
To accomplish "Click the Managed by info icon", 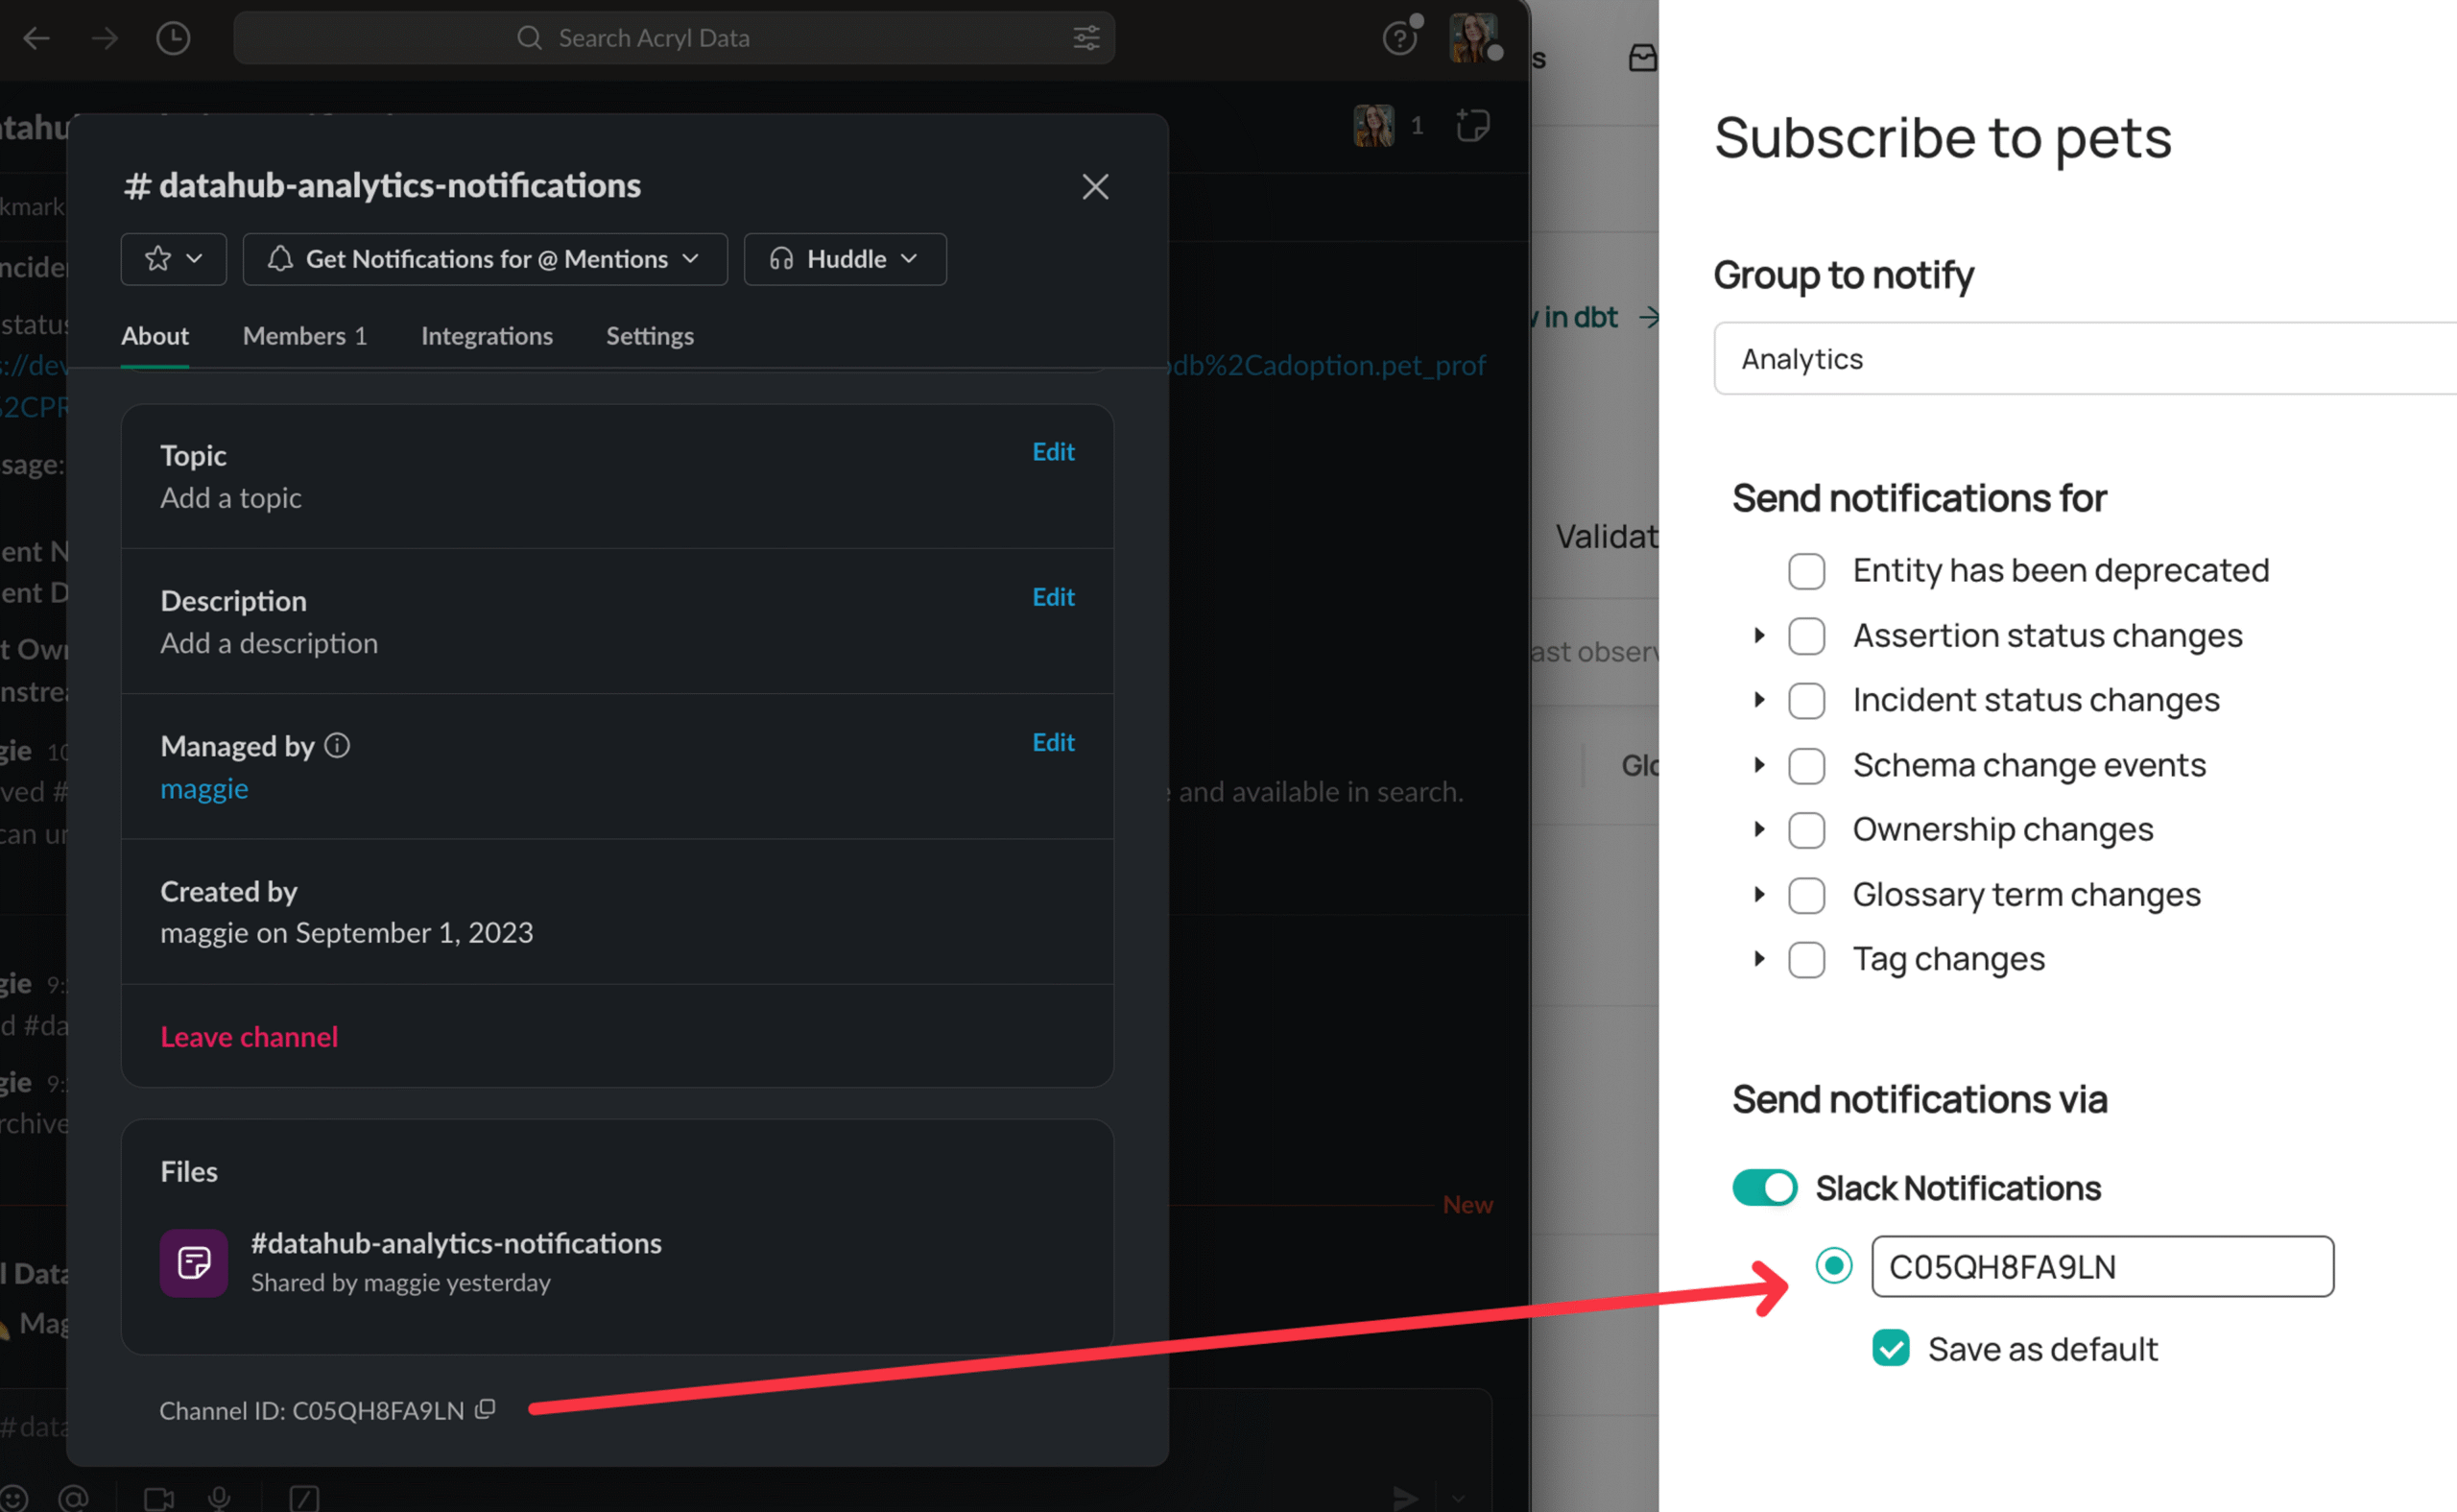I will [x=338, y=745].
